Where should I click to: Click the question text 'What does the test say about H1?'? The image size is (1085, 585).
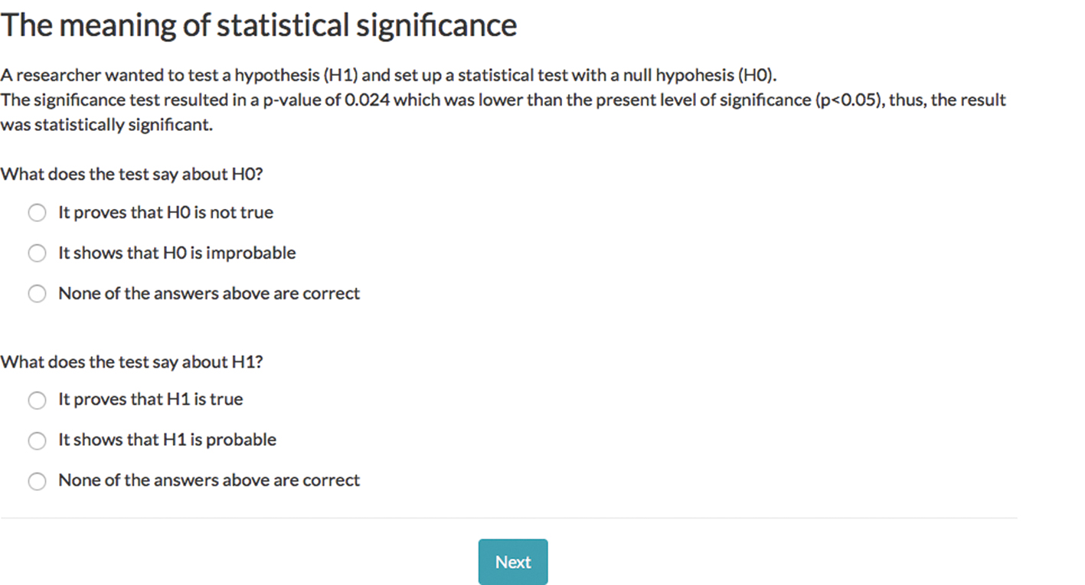(132, 361)
